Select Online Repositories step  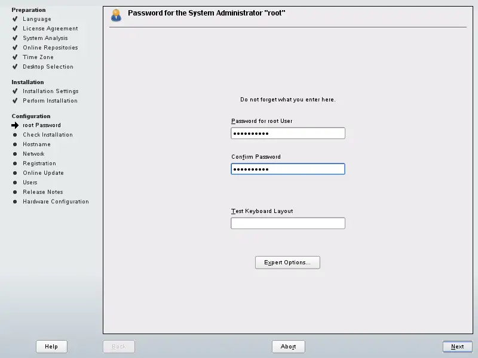click(50, 48)
